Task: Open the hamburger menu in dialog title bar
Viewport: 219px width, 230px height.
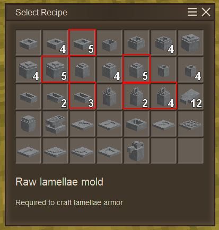Action: point(192,12)
